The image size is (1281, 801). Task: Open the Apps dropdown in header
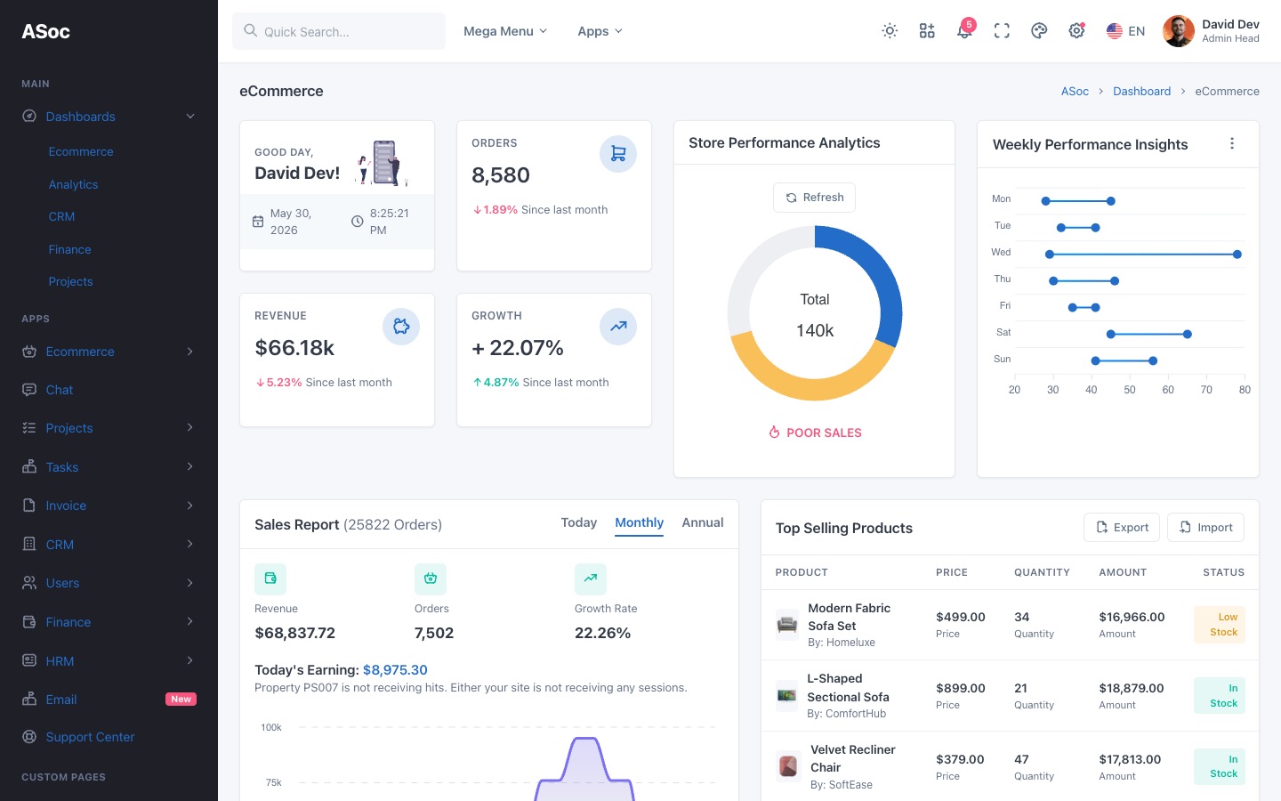[x=600, y=31]
